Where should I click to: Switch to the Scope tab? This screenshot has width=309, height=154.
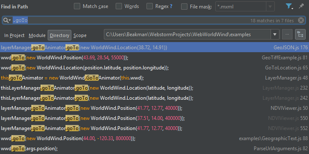point(80,35)
